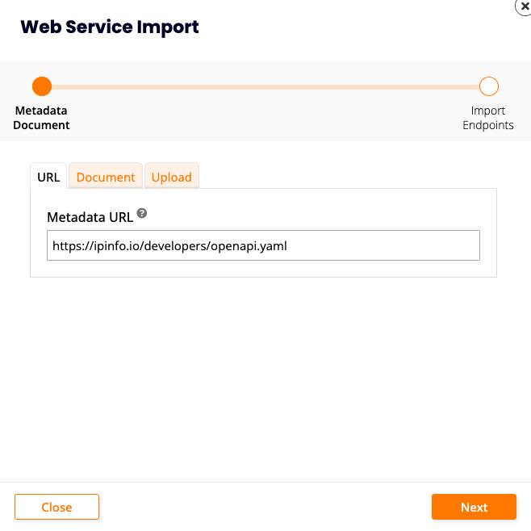Viewport: 531px width, 531px height.
Task: Click empty footer space between Close and Next
Action: click(x=265, y=507)
